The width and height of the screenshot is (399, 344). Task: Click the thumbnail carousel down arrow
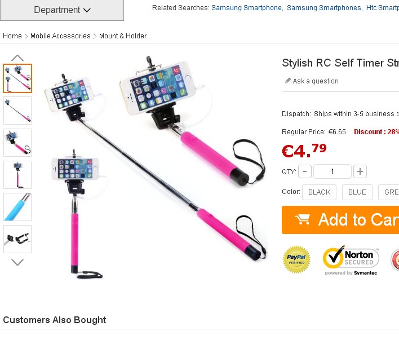click(17, 262)
